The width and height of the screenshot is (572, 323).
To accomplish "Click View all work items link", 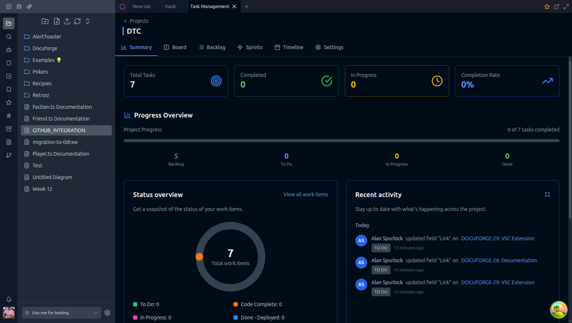I will [x=306, y=194].
